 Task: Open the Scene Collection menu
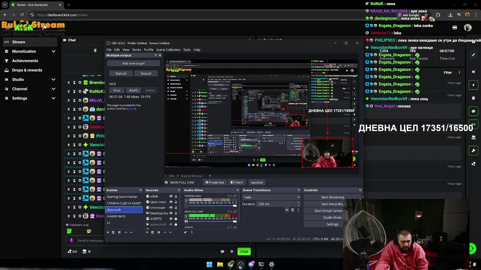[168, 49]
